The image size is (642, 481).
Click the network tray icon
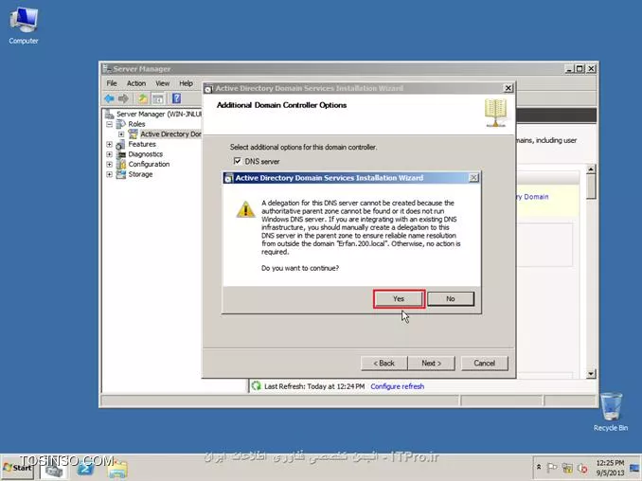[x=567, y=468]
